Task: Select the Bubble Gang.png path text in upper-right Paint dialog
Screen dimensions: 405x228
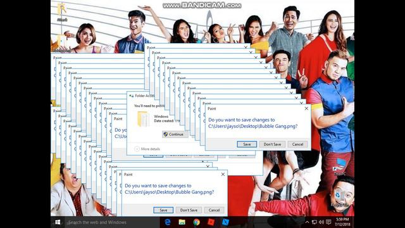Action: (253, 127)
